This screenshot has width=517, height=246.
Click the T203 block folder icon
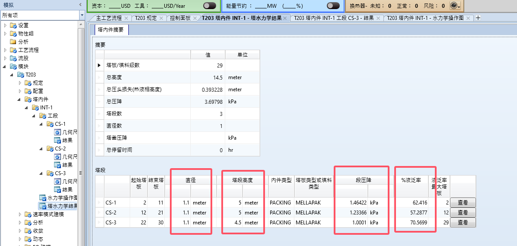click(x=20, y=75)
